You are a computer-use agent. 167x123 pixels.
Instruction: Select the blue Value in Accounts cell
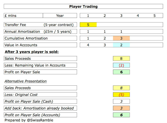point(121,45)
